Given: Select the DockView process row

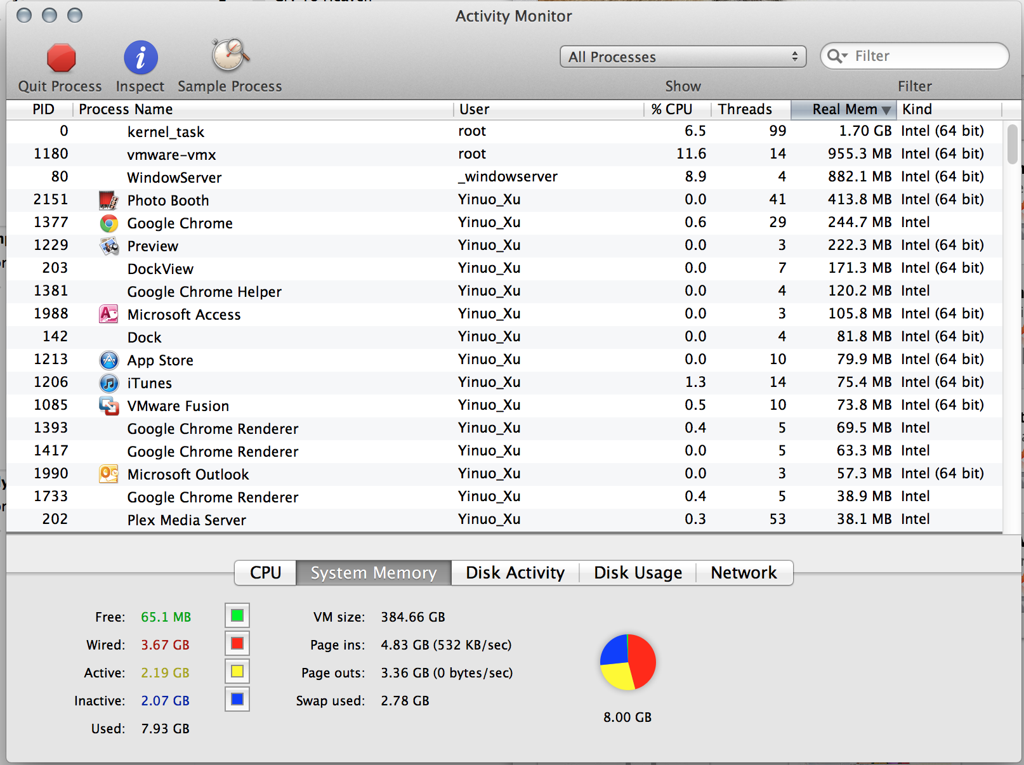Looking at the screenshot, I should [x=505, y=268].
